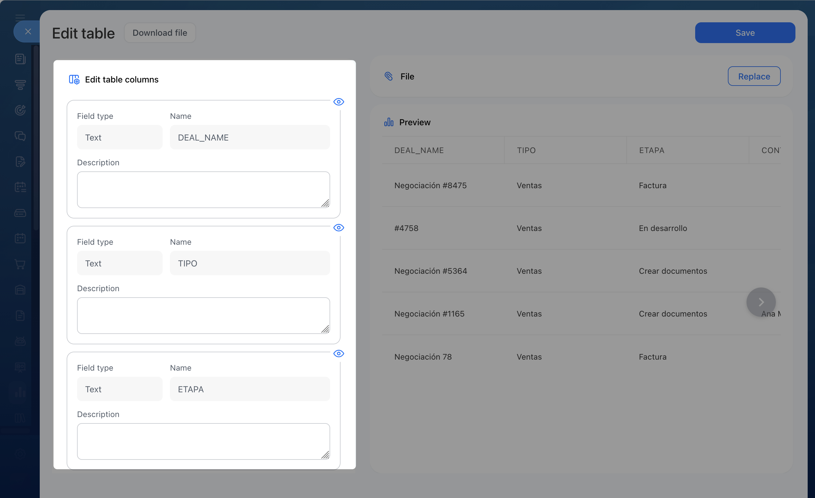
Task: Open the document page sidebar icon
Action: tap(20, 316)
